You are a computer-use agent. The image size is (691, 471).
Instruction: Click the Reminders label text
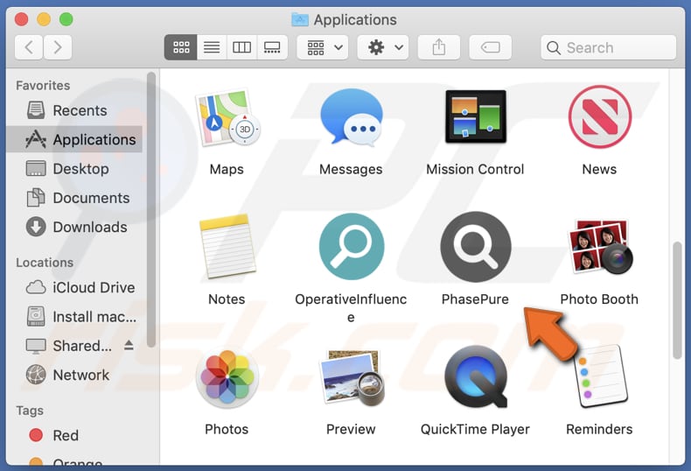599,430
